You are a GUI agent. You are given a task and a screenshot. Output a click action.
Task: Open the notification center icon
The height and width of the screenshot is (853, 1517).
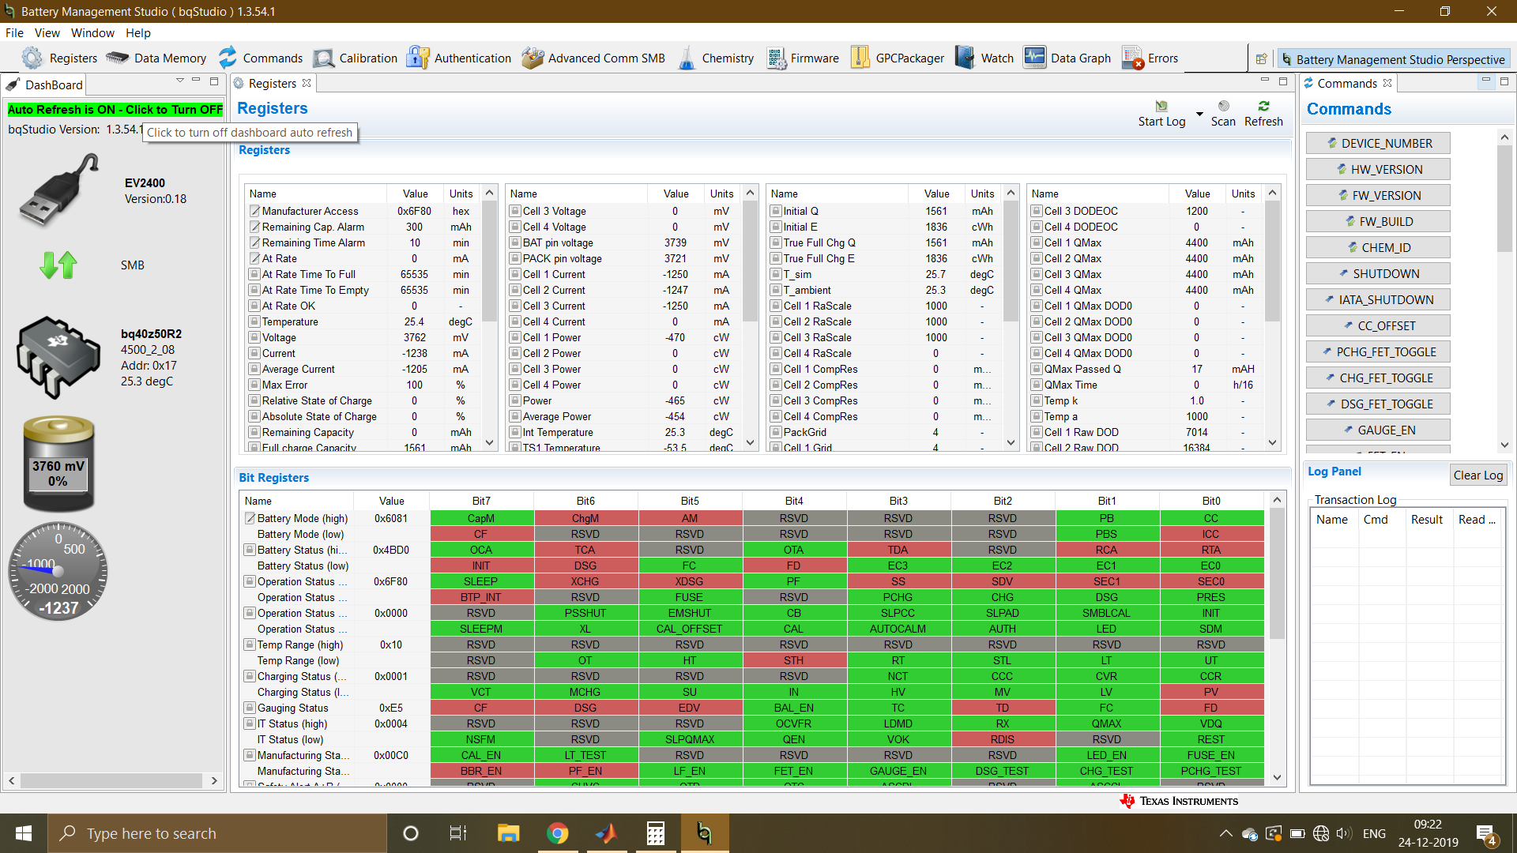pos(1486,834)
